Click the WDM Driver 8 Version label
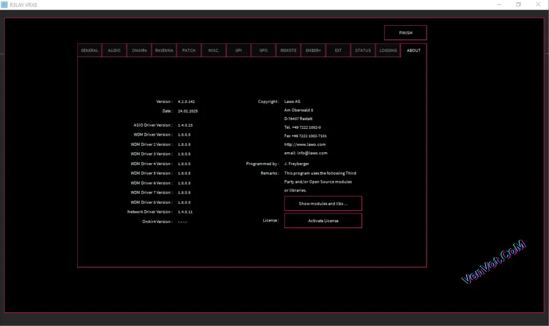This screenshot has height=326, width=549. point(152,202)
